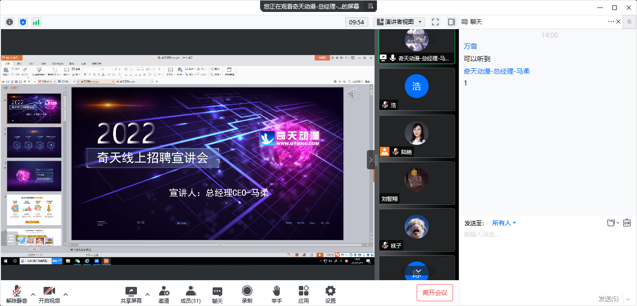Click the 离开会议 leave meeting button
637x306 pixels.
click(435, 293)
